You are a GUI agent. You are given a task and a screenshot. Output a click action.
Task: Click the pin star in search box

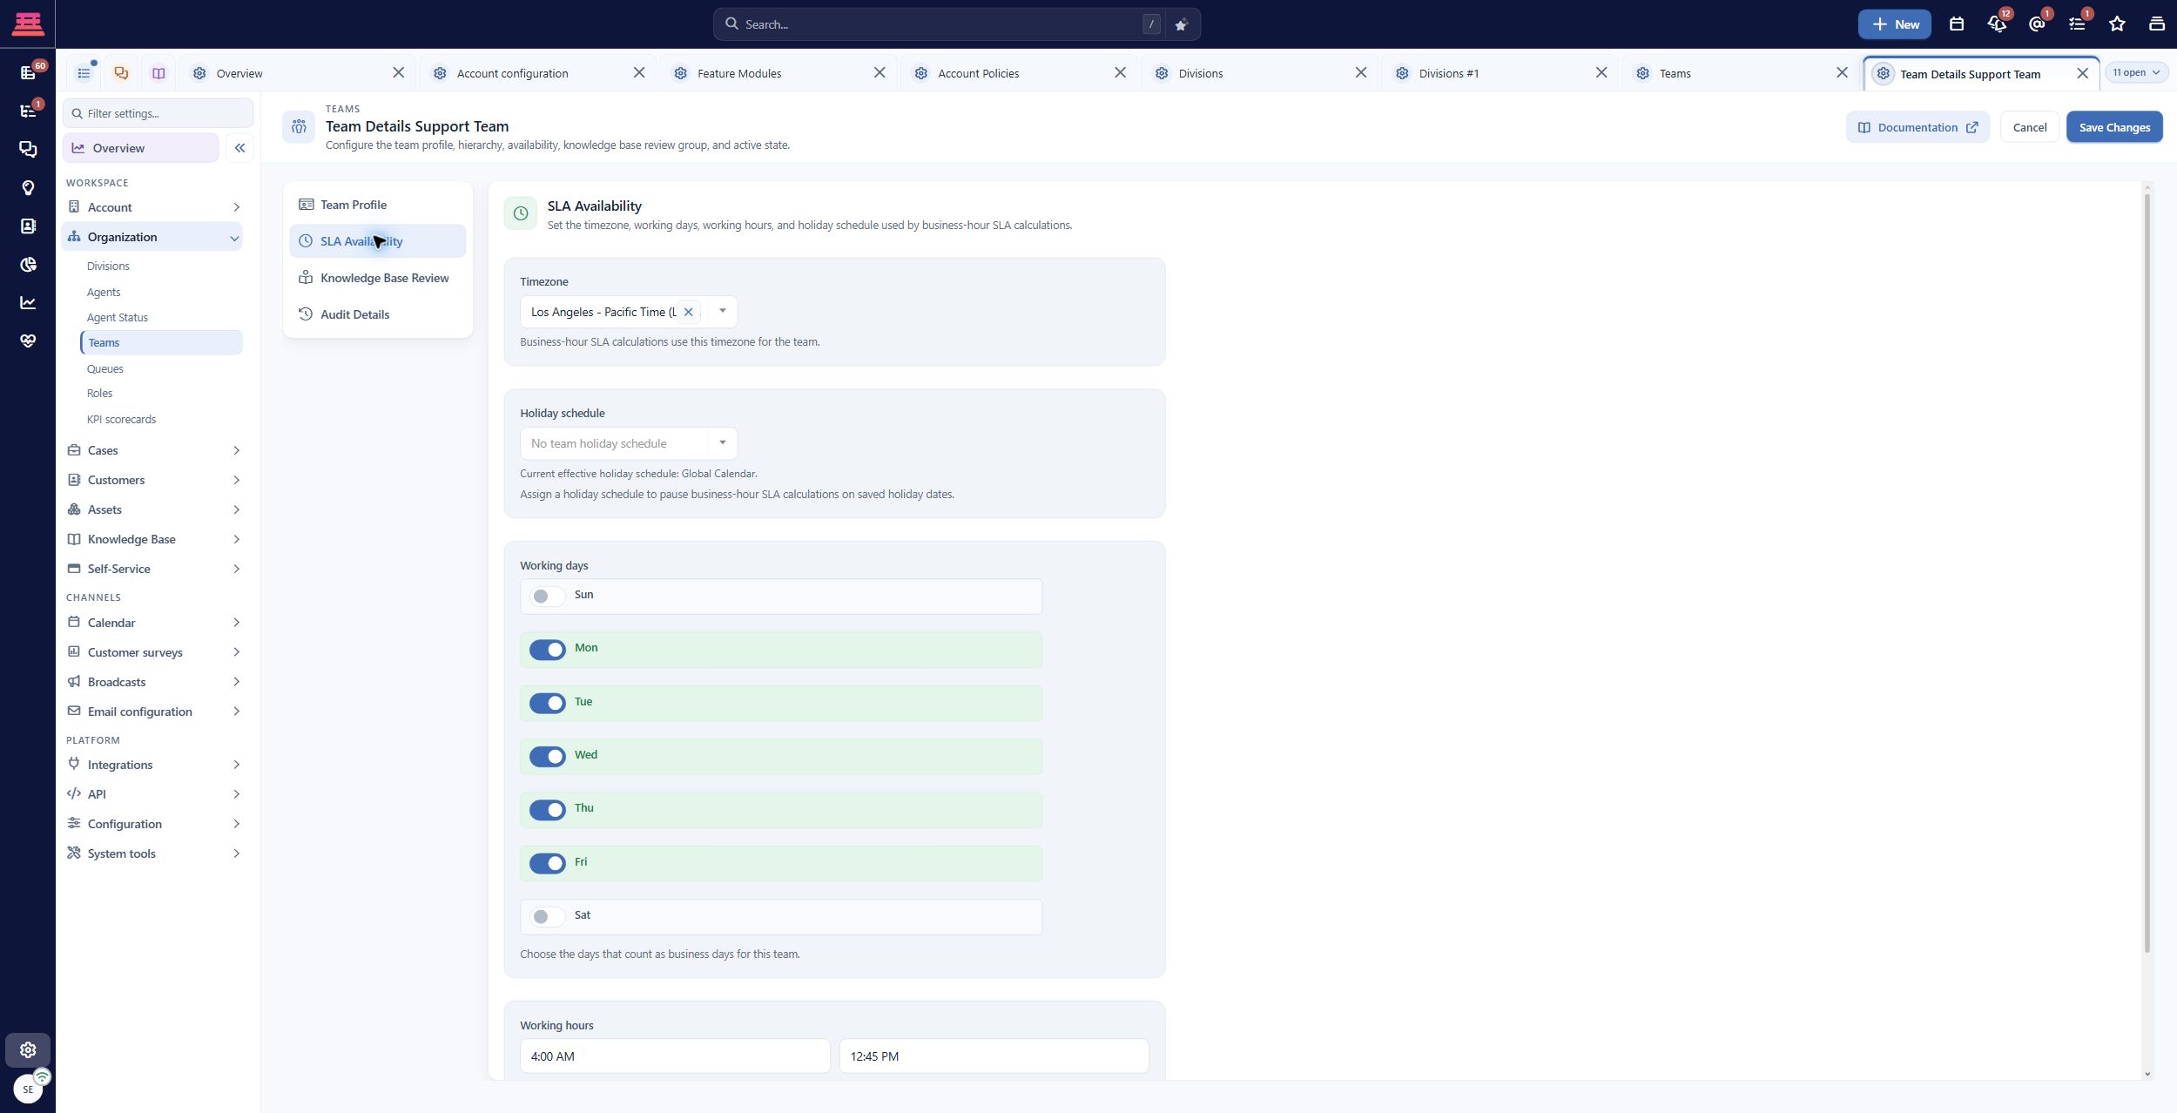coord(1181,24)
